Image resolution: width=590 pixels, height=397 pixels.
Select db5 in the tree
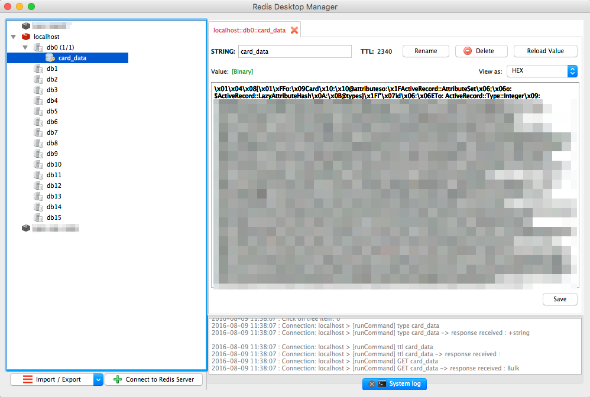point(52,111)
